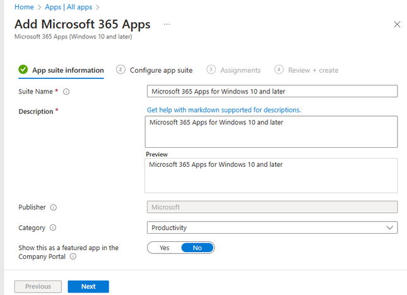Open markdown help link for descriptions
407x295 pixels.
click(224, 110)
